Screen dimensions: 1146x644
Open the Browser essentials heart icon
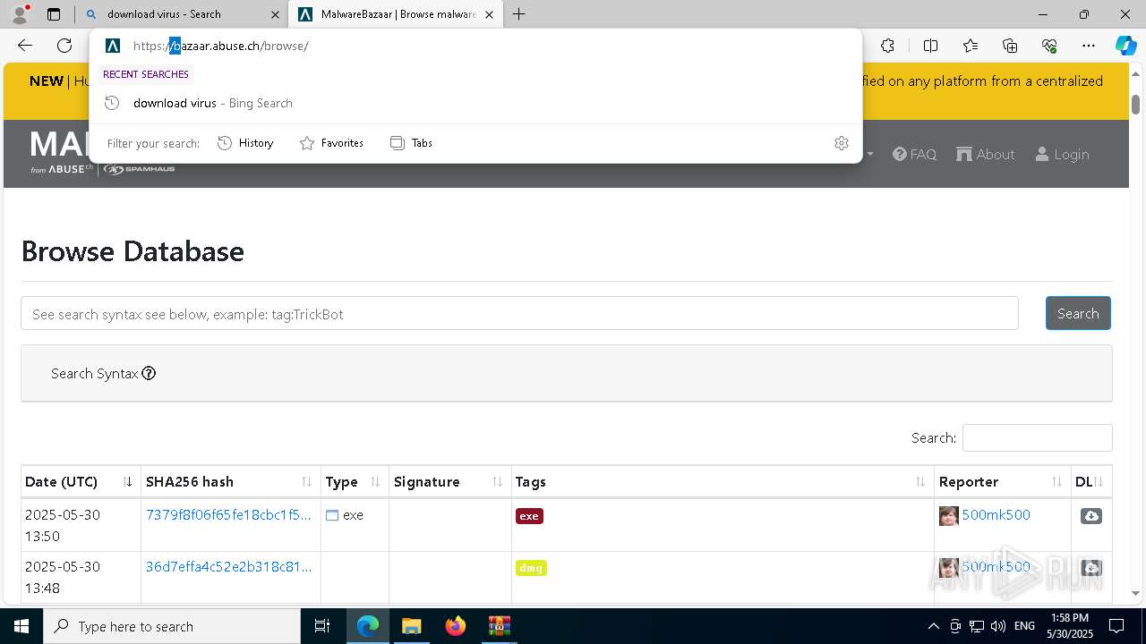tap(1049, 46)
